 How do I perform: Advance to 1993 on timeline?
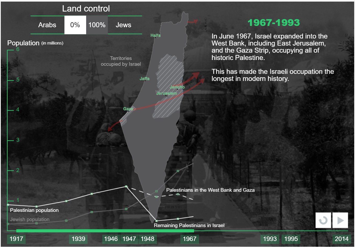tap(270, 239)
